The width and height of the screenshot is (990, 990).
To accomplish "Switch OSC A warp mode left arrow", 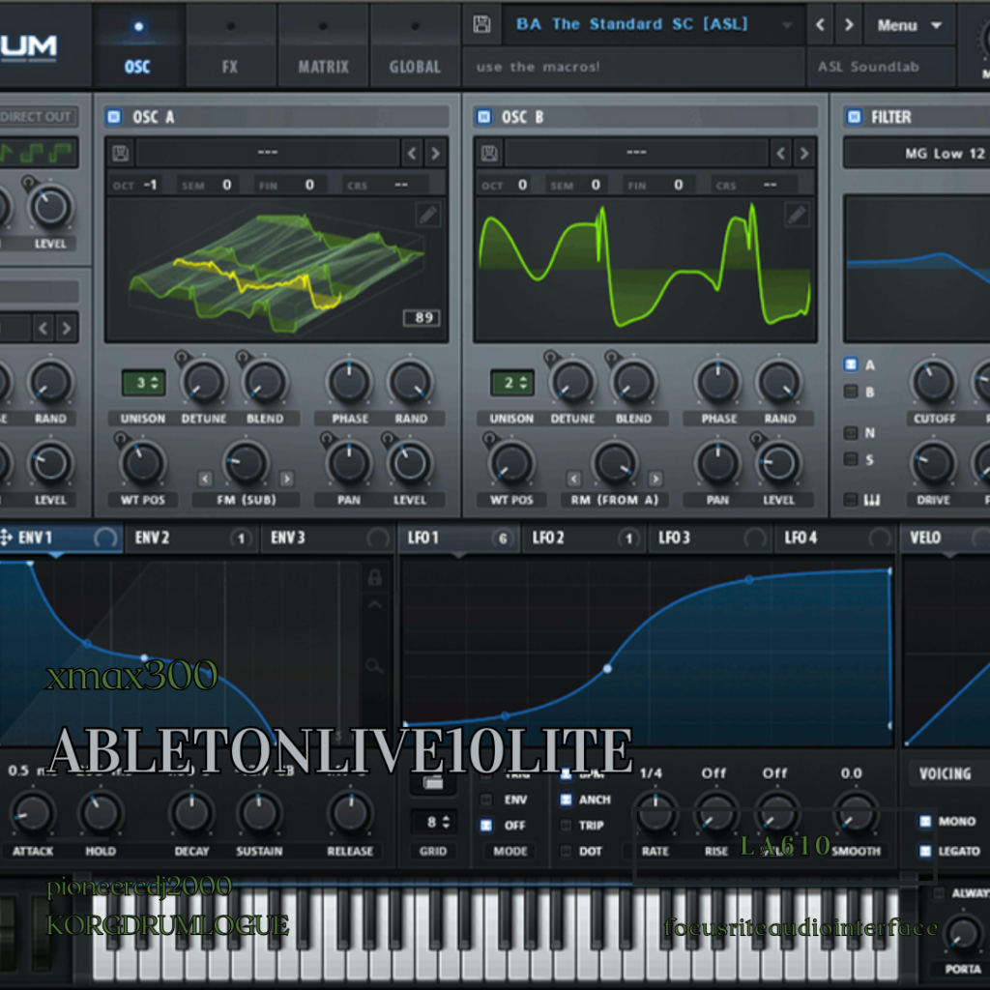I will pyautogui.click(x=205, y=479).
